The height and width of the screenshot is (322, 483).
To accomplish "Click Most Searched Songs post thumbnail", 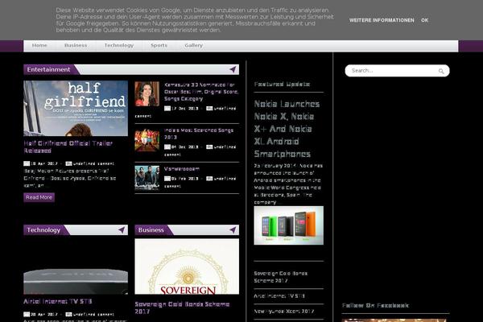I will 147,140.
